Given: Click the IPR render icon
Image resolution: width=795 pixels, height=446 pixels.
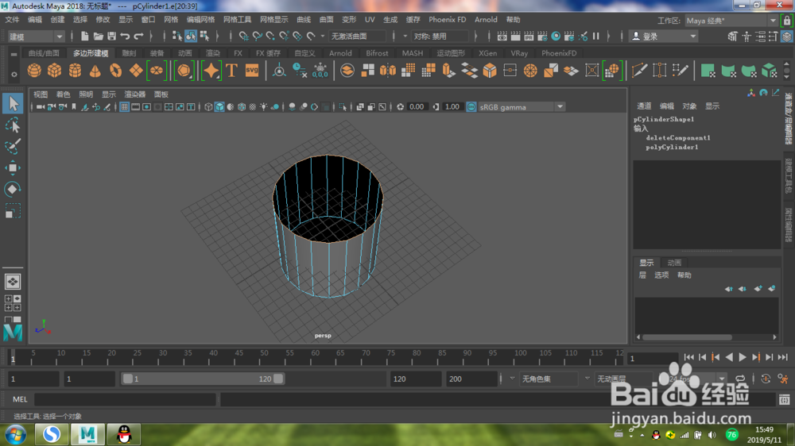Looking at the screenshot, I should click(x=529, y=36).
